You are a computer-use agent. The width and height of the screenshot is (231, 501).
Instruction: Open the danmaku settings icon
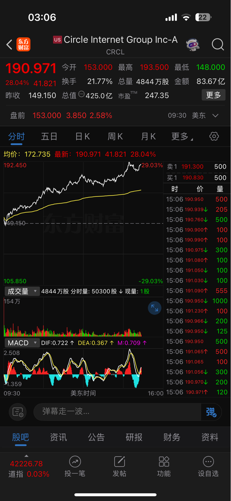18,412
